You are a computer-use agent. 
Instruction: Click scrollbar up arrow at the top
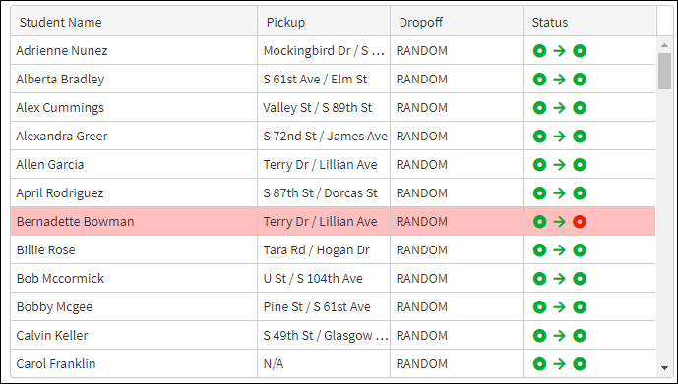(x=664, y=45)
